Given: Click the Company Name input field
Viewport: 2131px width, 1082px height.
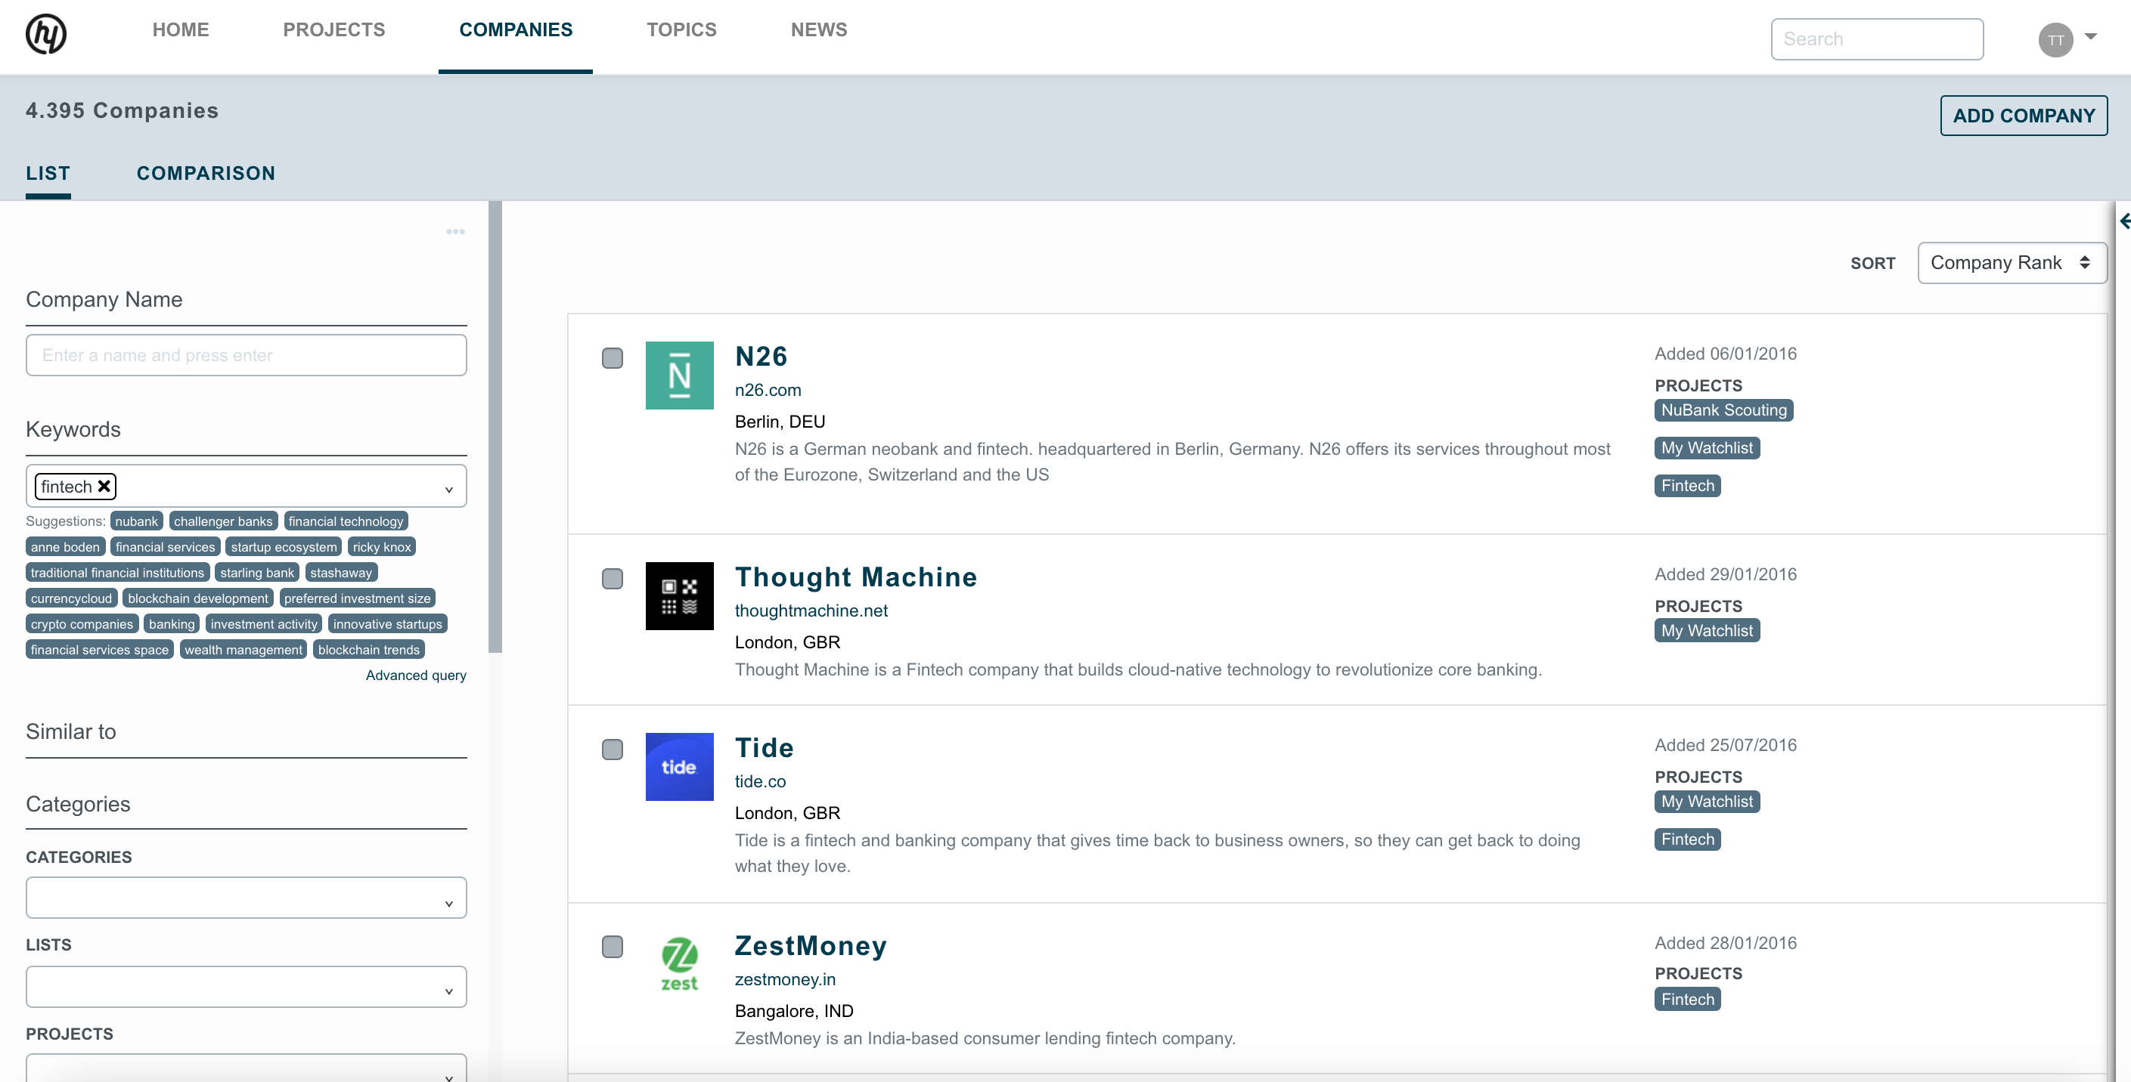Looking at the screenshot, I should point(246,355).
